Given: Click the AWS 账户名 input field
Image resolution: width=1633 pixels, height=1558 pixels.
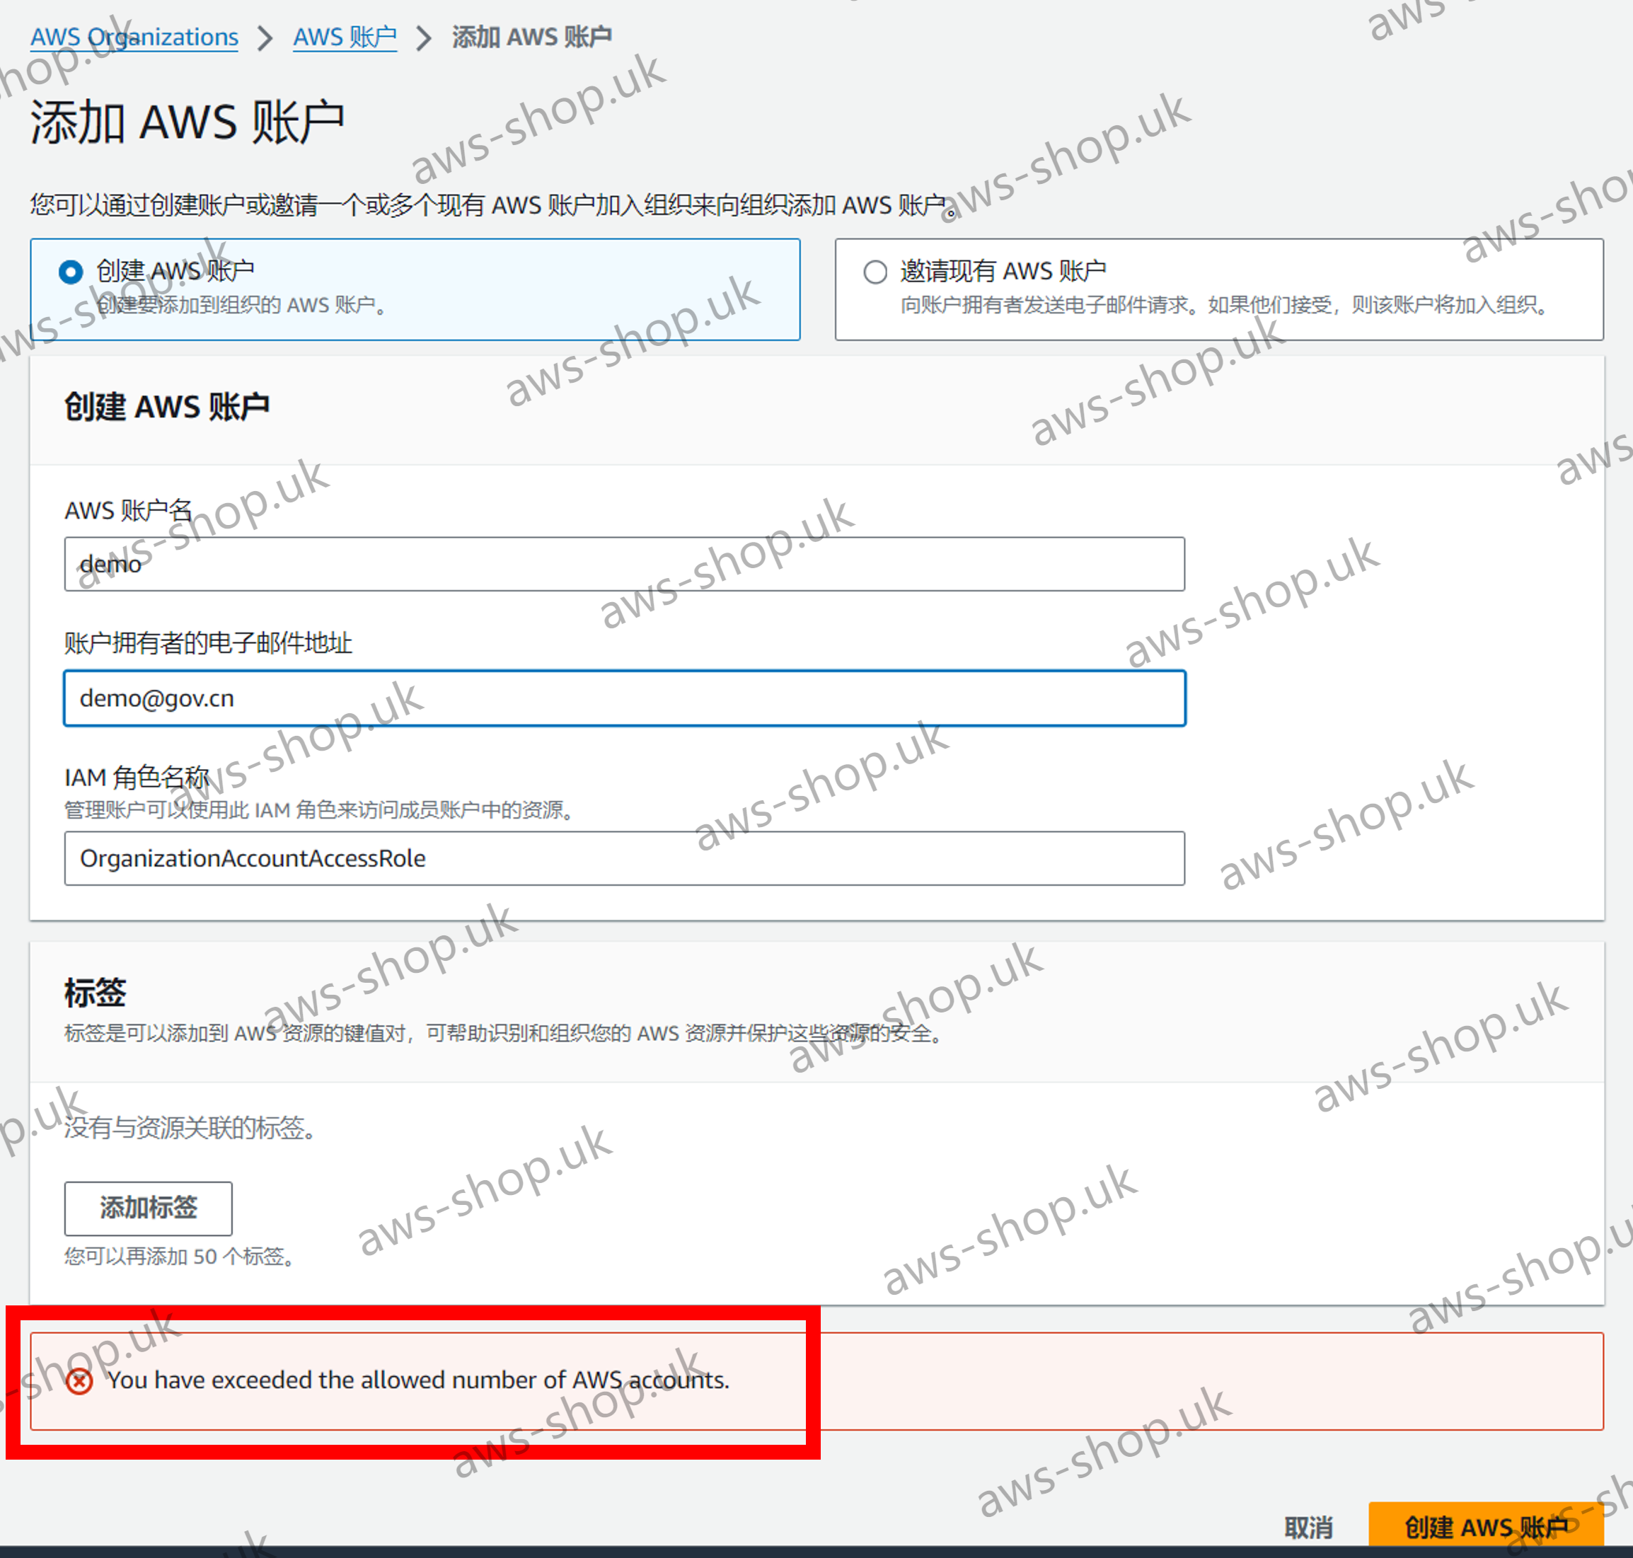Looking at the screenshot, I should [624, 564].
